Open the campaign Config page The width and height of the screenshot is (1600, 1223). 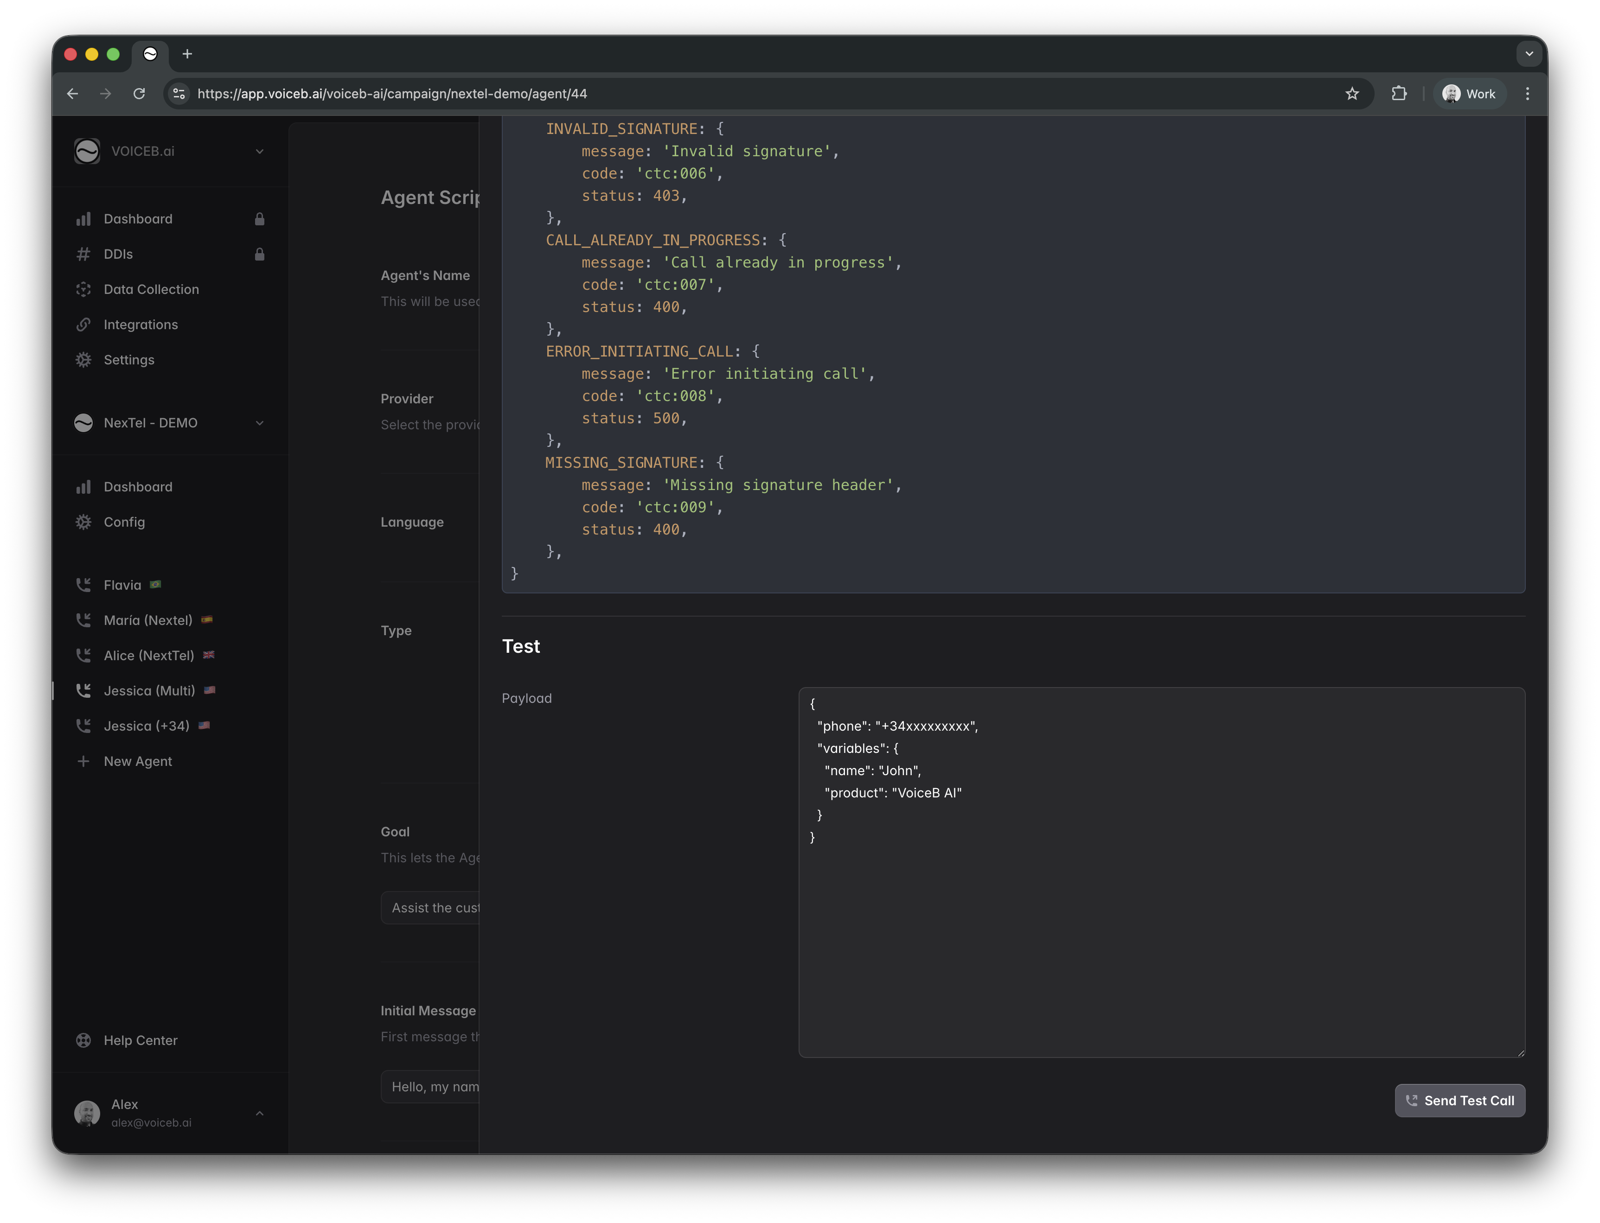[124, 522]
